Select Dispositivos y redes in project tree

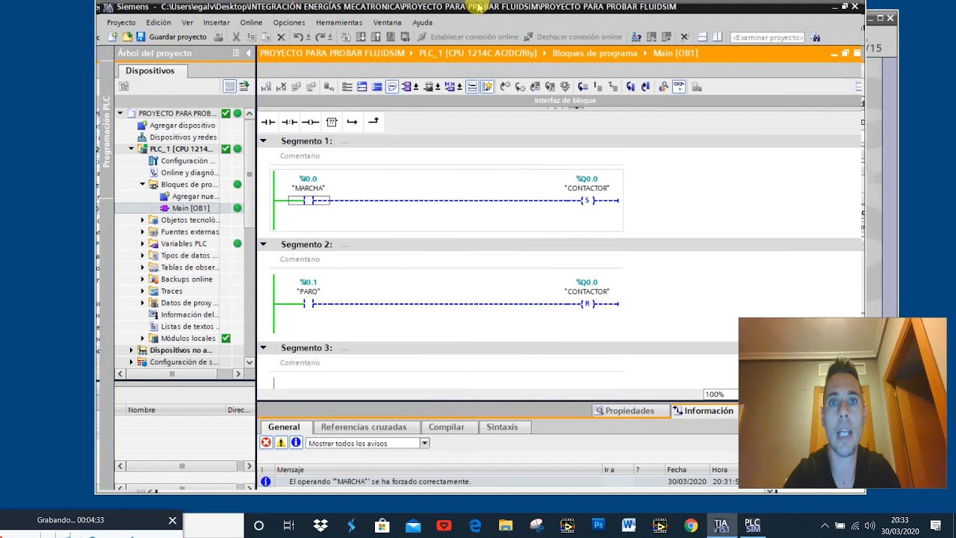[183, 137]
